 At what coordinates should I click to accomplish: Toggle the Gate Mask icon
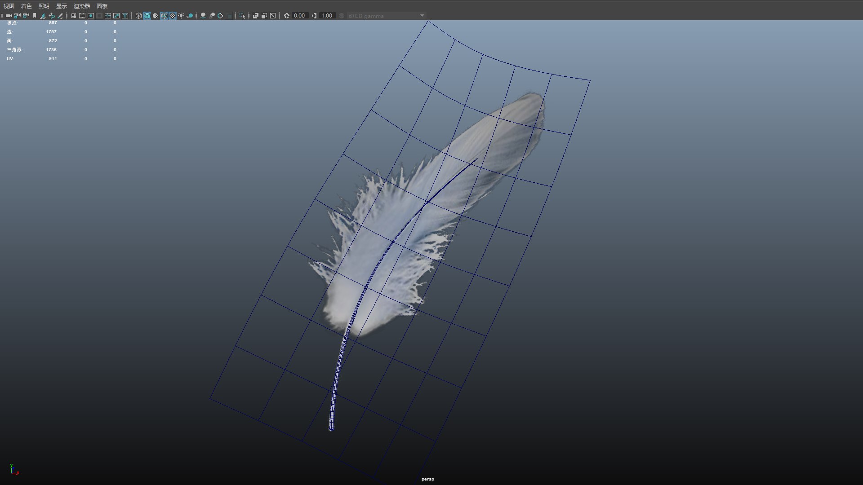(99, 16)
